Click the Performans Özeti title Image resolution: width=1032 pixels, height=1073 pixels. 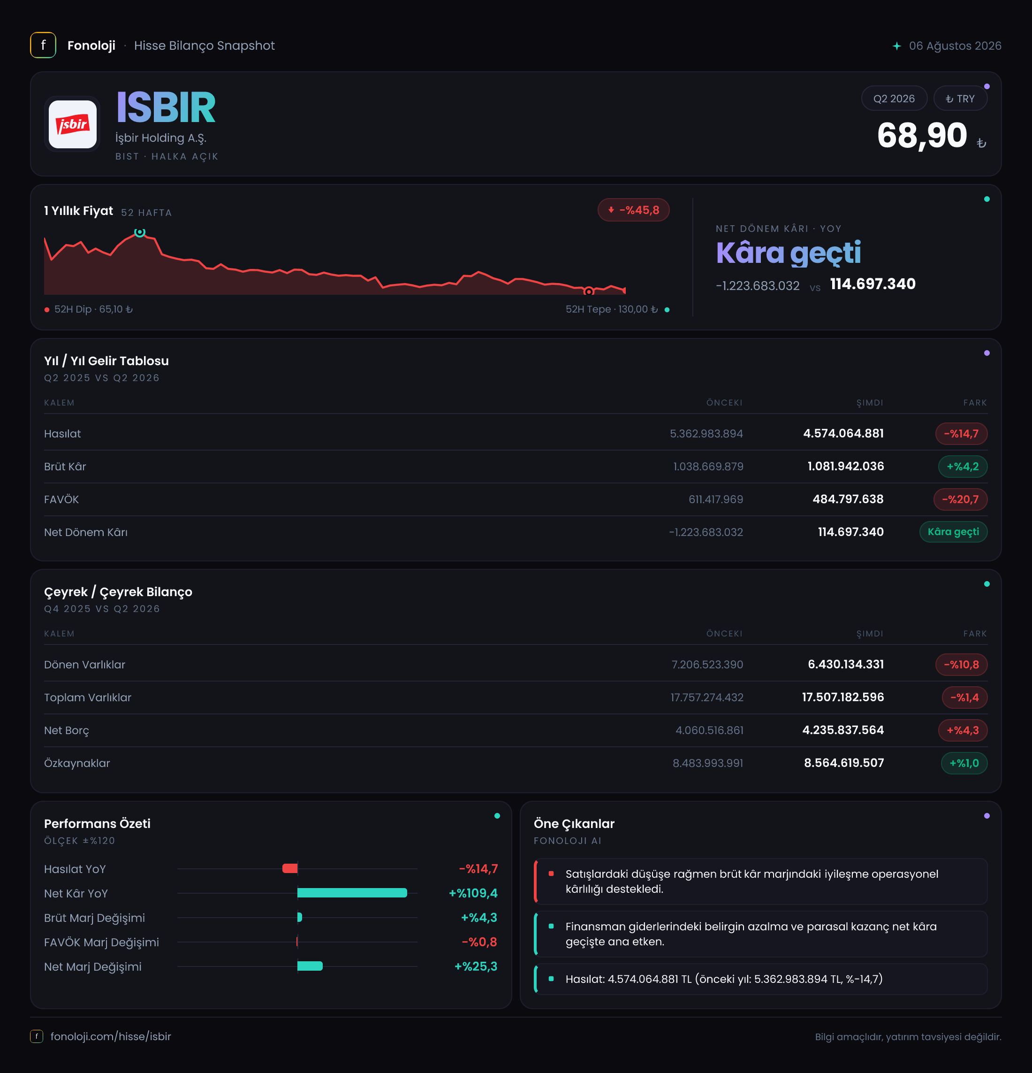pyautogui.click(x=98, y=824)
